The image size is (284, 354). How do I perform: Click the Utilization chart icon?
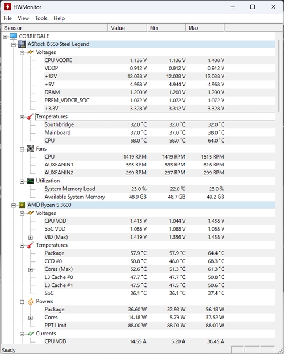[30, 181]
